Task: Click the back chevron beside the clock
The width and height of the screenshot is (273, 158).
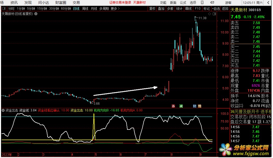Action: pyautogui.click(x=268, y=3)
